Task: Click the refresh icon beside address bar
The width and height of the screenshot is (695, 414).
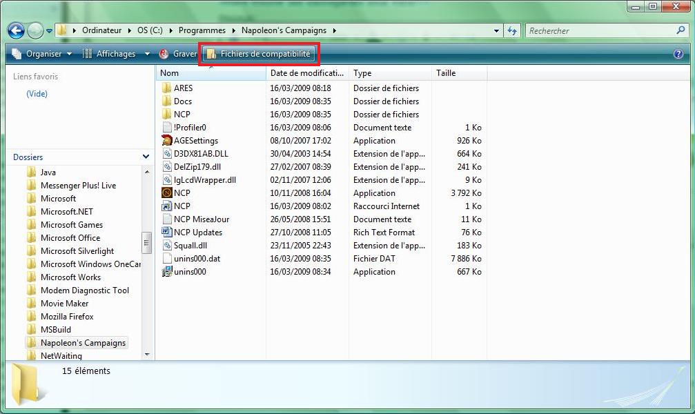Action: point(512,31)
